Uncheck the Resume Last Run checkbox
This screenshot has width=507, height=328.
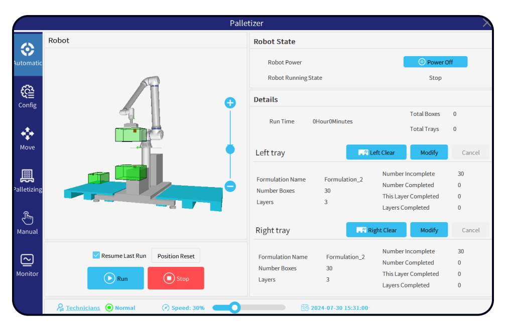tap(96, 255)
